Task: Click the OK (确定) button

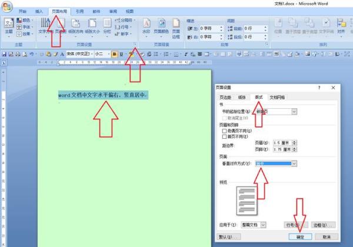Action: tap(301, 236)
